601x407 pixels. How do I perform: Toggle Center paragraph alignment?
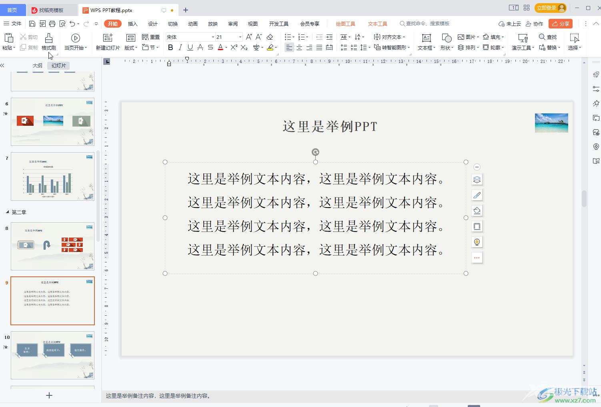pyautogui.click(x=299, y=47)
